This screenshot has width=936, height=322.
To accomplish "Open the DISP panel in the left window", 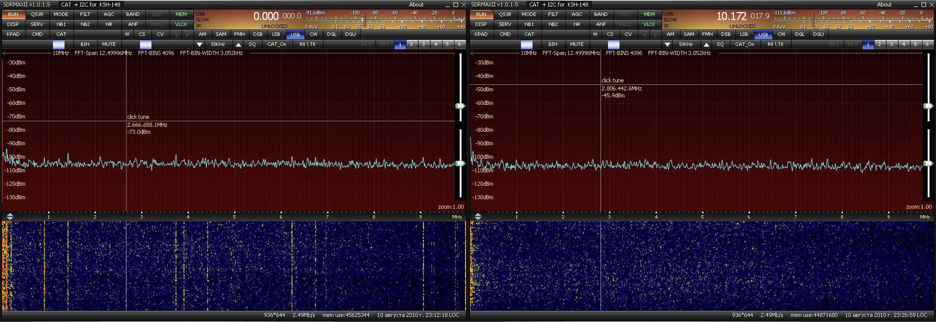I will tap(13, 24).
